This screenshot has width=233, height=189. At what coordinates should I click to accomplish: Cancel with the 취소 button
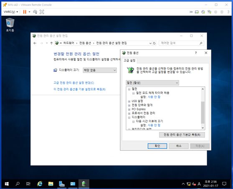[x=179, y=146]
